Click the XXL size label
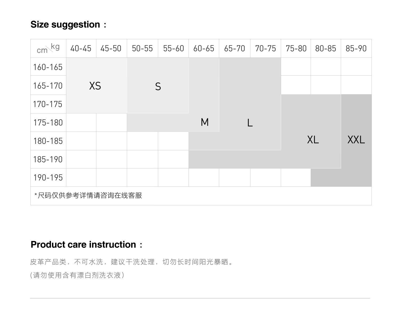The width and height of the screenshot is (400, 319). (356, 140)
